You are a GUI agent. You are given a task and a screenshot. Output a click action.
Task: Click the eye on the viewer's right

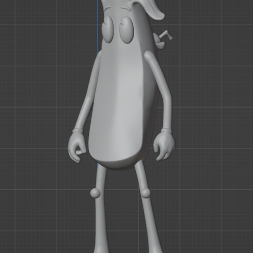pyautogui.click(x=127, y=30)
